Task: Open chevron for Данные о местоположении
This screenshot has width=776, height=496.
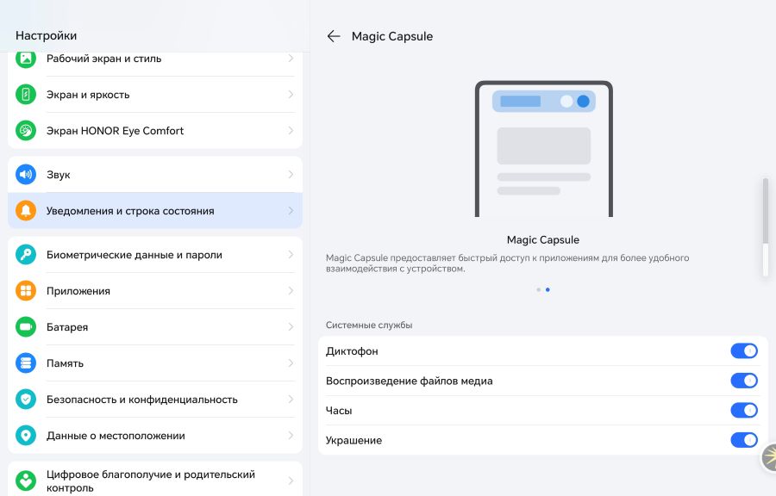Action: pyautogui.click(x=291, y=435)
